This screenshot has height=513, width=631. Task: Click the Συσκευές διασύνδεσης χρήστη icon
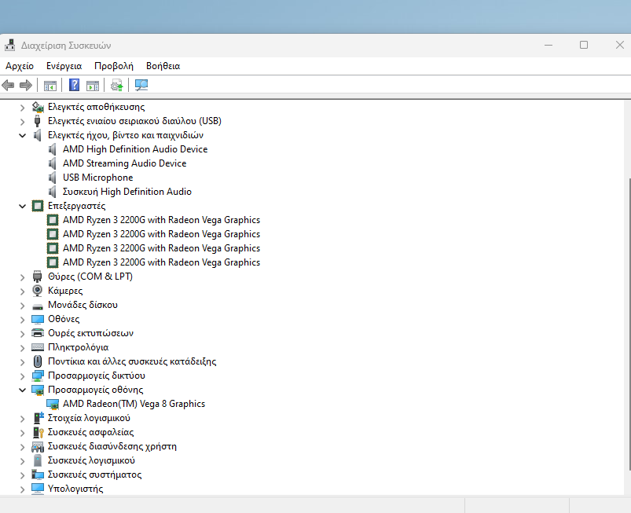(x=38, y=446)
